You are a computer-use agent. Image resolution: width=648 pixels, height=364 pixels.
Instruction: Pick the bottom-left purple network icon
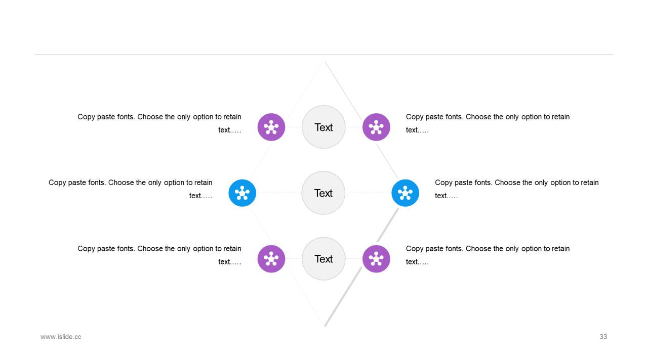tap(271, 259)
